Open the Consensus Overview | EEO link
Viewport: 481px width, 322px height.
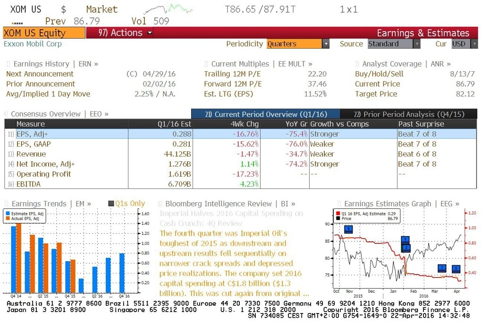click(x=60, y=114)
